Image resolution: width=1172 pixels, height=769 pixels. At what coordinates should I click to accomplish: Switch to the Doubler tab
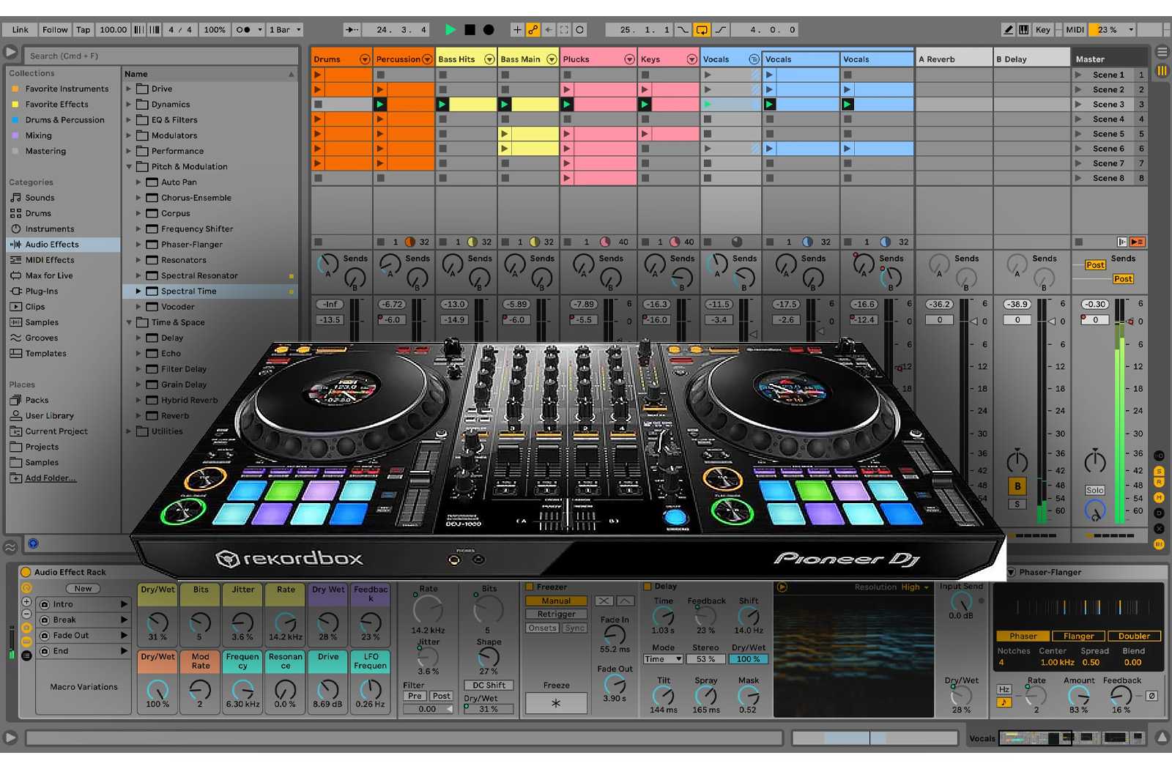[1134, 636]
